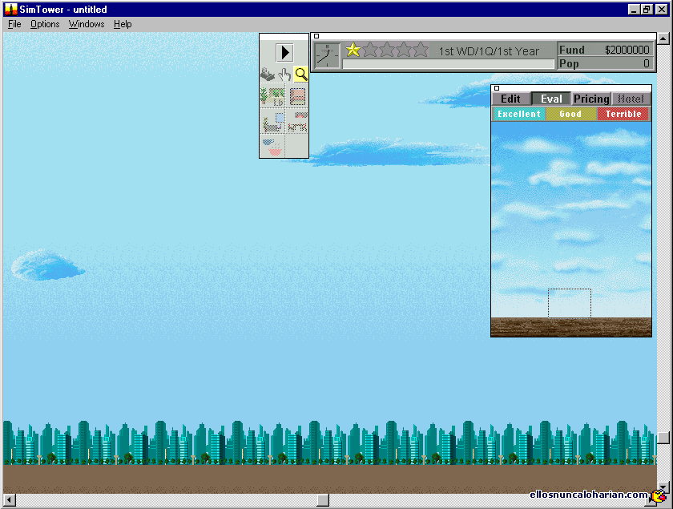Open the Windows menu
Screen dimensions: 673x509
[x=87, y=24]
